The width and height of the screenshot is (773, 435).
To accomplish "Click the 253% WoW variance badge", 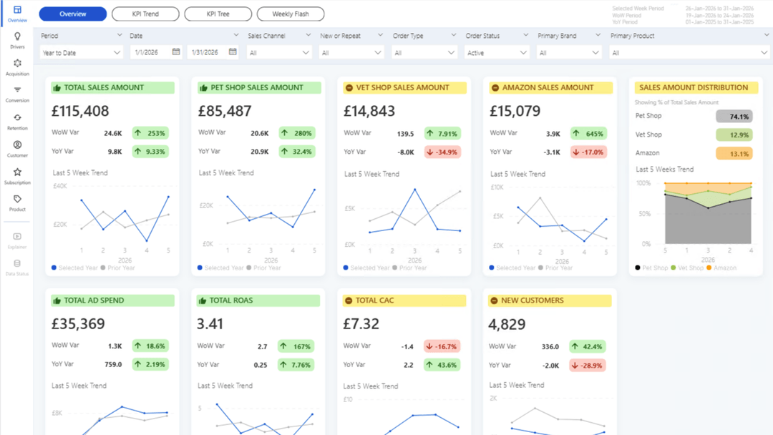I will tap(150, 133).
